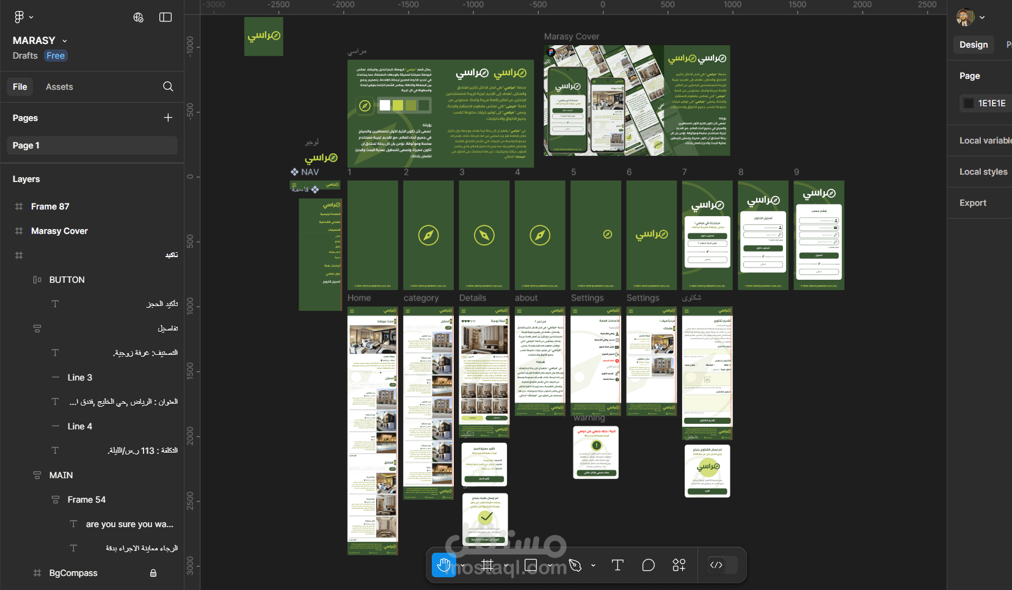Select the Line 4 layer
Viewport: 1012px width, 590px height.
click(x=80, y=426)
